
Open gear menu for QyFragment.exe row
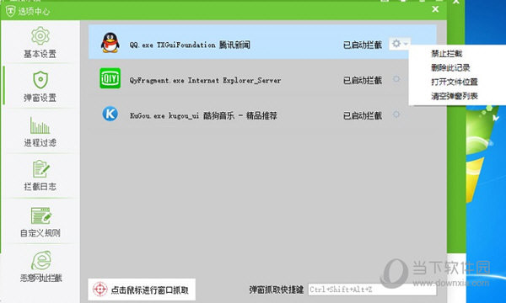point(396,79)
